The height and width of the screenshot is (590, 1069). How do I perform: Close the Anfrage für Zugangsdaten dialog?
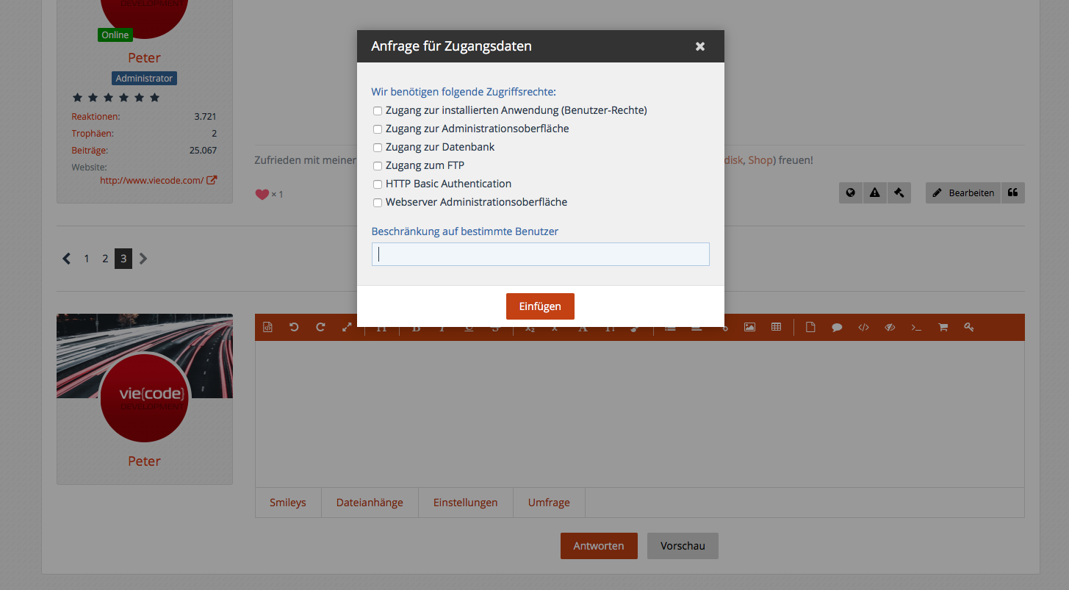(x=700, y=46)
